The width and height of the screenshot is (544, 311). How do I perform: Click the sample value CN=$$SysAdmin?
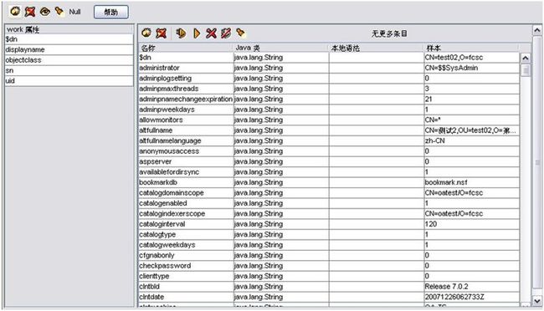(451, 68)
